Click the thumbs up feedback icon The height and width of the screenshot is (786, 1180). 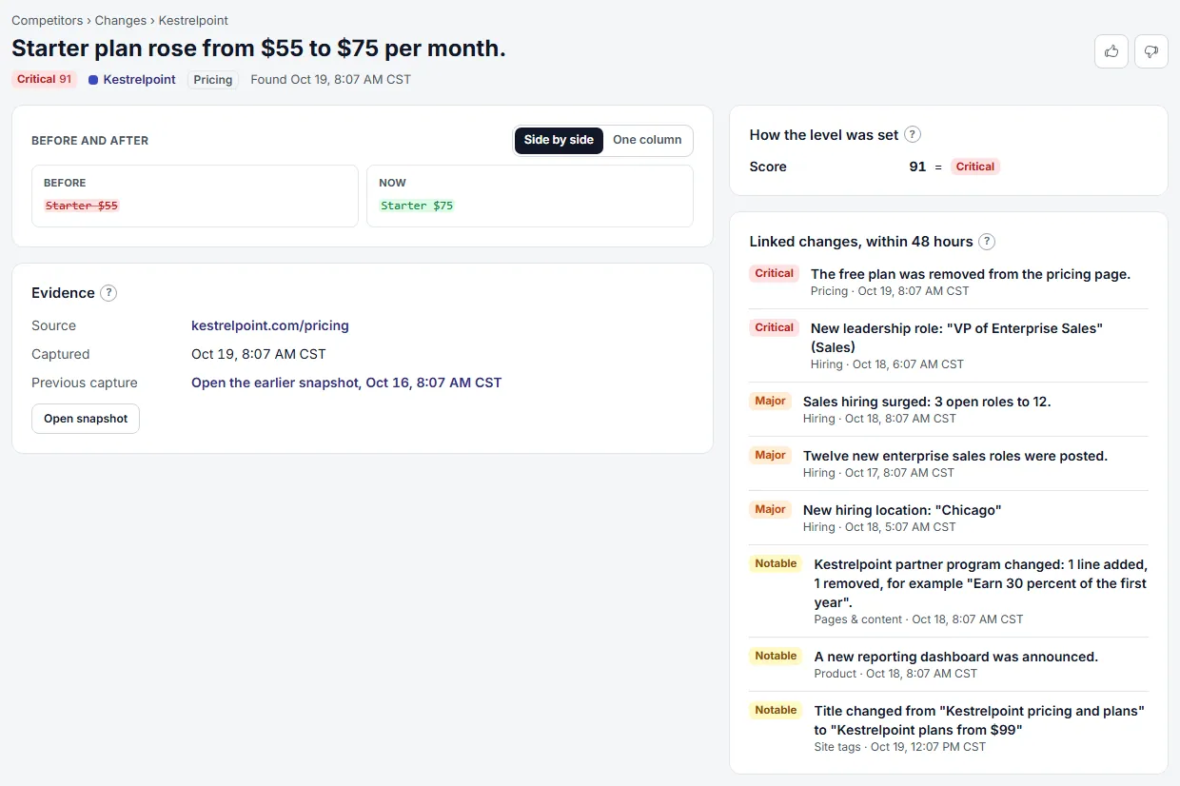coord(1111,51)
